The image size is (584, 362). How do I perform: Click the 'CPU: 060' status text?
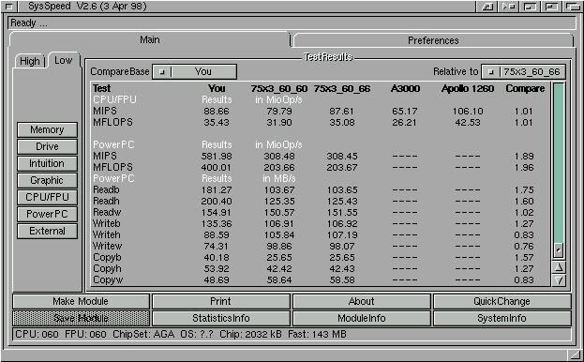[37, 334]
